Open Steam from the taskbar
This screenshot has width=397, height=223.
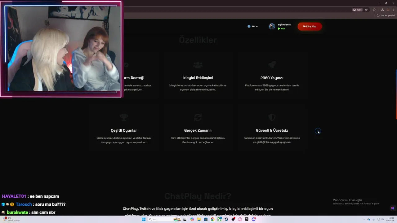click(x=226, y=219)
